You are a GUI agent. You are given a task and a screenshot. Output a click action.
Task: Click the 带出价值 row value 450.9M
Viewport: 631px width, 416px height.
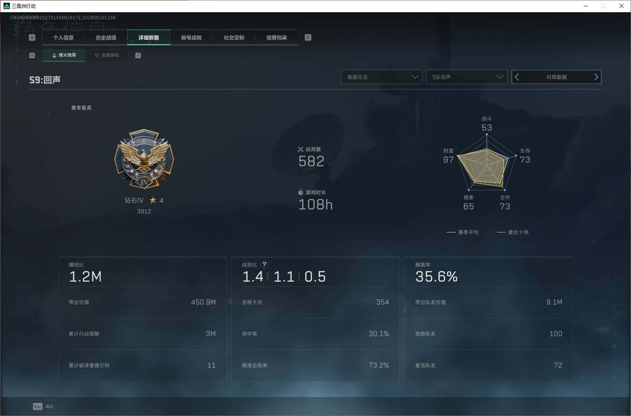pyautogui.click(x=203, y=302)
